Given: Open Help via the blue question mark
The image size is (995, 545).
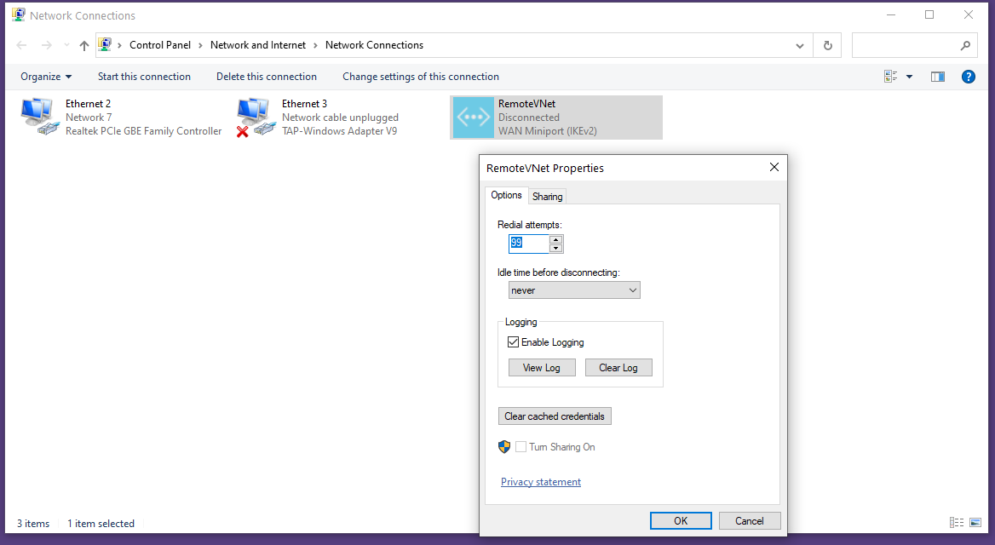Looking at the screenshot, I should (x=969, y=76).
